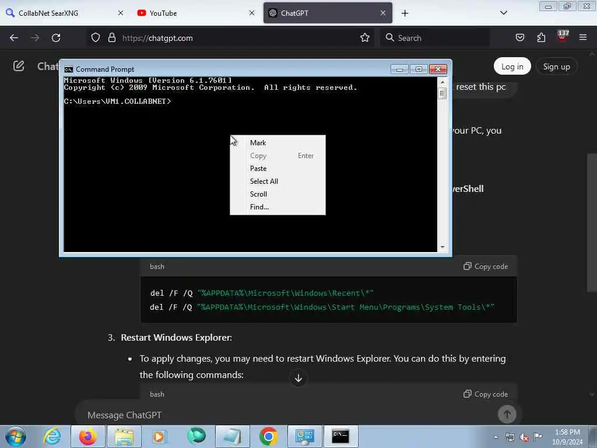This screenshot has width=597, height=448.
Task: Click the Log in button
Action: [x=512, y=66]
